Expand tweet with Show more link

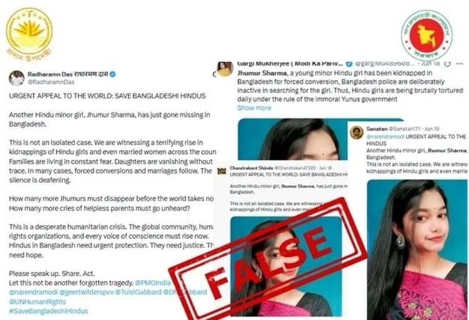coord(255,108)
